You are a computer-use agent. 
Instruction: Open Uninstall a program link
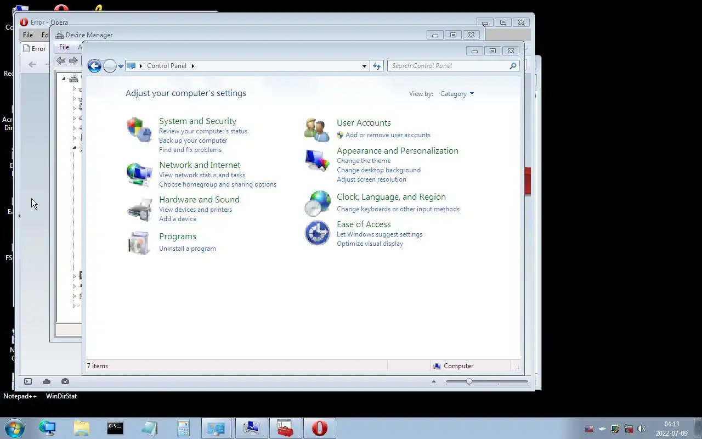point(188,249)
